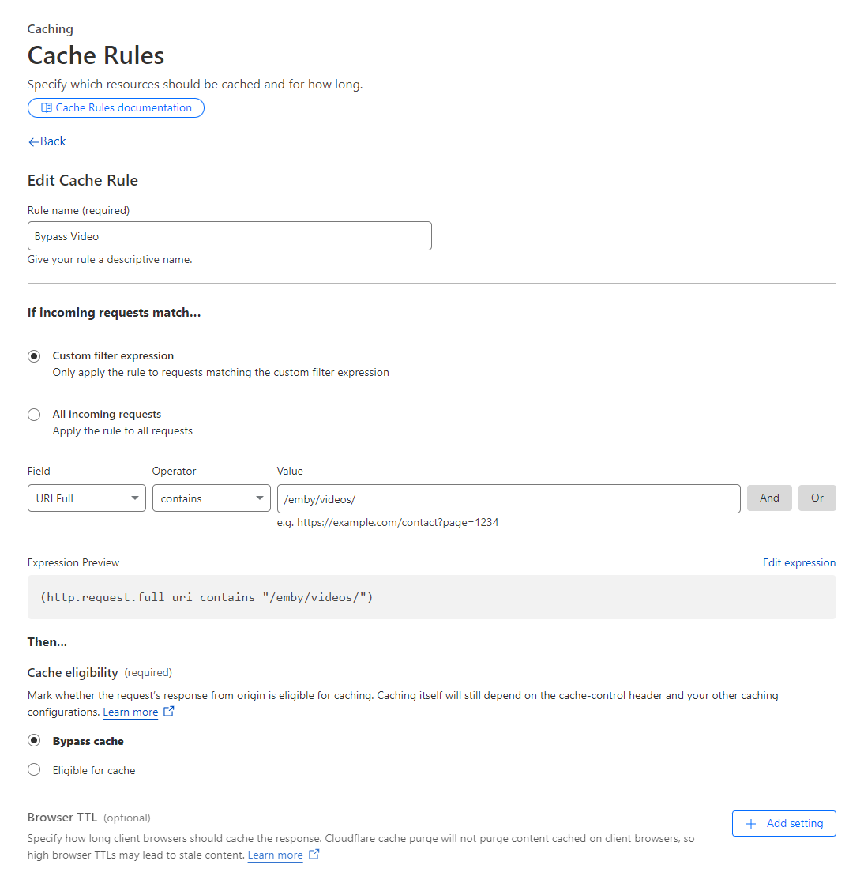Select the Custom filter expression radio button
This screenshot has height=876, width=864.
pyautogui.click(x=34, y=356)
